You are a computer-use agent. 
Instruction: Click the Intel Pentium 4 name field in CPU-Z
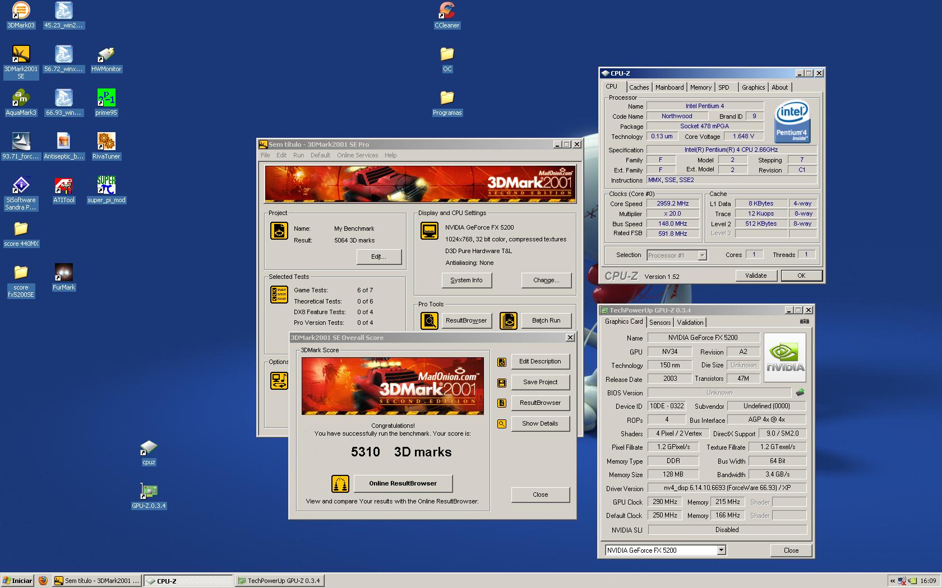click(705, 106)
